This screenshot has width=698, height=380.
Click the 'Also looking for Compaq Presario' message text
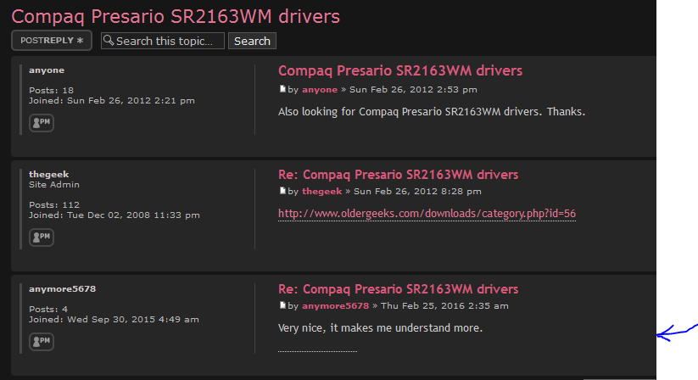click(x=432, y=112)
